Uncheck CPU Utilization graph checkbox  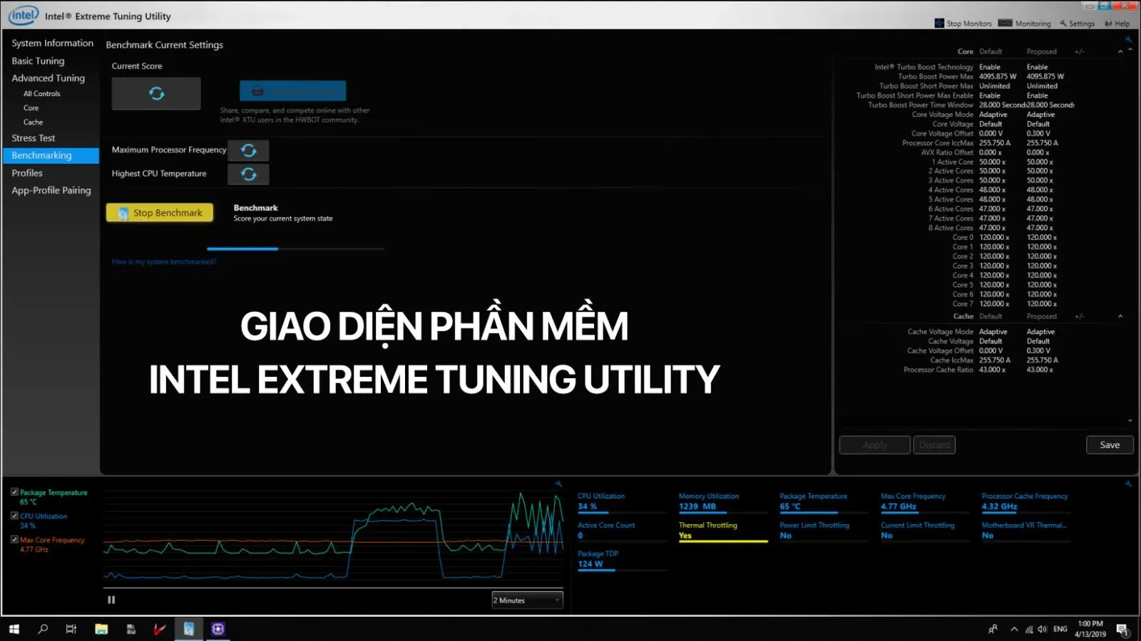(x=14, y=516)
